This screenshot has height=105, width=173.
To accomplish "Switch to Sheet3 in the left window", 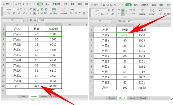I will 24,97.
